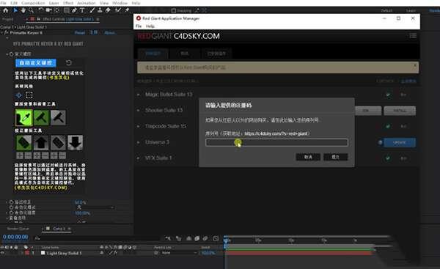The image size is (440, 269).
Task: Click the left (cancel) button in serial dialog
Action: tap(308, 157)
